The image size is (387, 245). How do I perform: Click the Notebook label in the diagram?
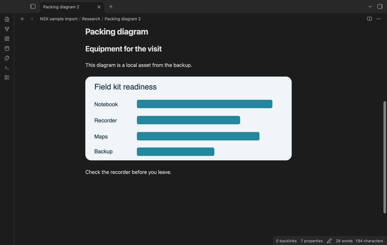[106, 104]
